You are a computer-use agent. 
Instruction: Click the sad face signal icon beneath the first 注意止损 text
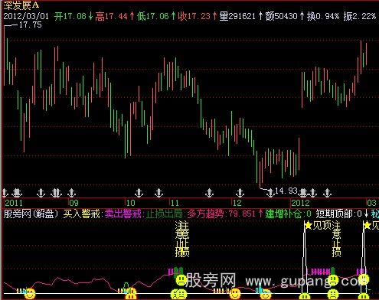pyautogui.click(x=181, y=280)
